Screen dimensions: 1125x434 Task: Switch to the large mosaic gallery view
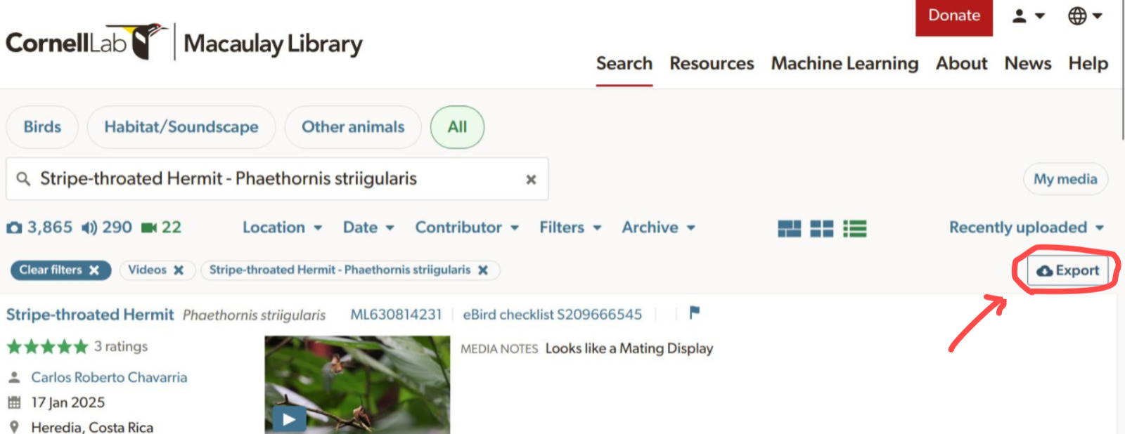click(x=789, y=228)
